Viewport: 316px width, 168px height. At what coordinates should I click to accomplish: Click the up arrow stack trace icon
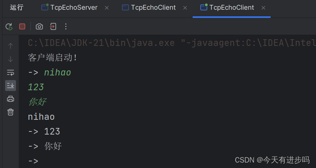point(11,46)
